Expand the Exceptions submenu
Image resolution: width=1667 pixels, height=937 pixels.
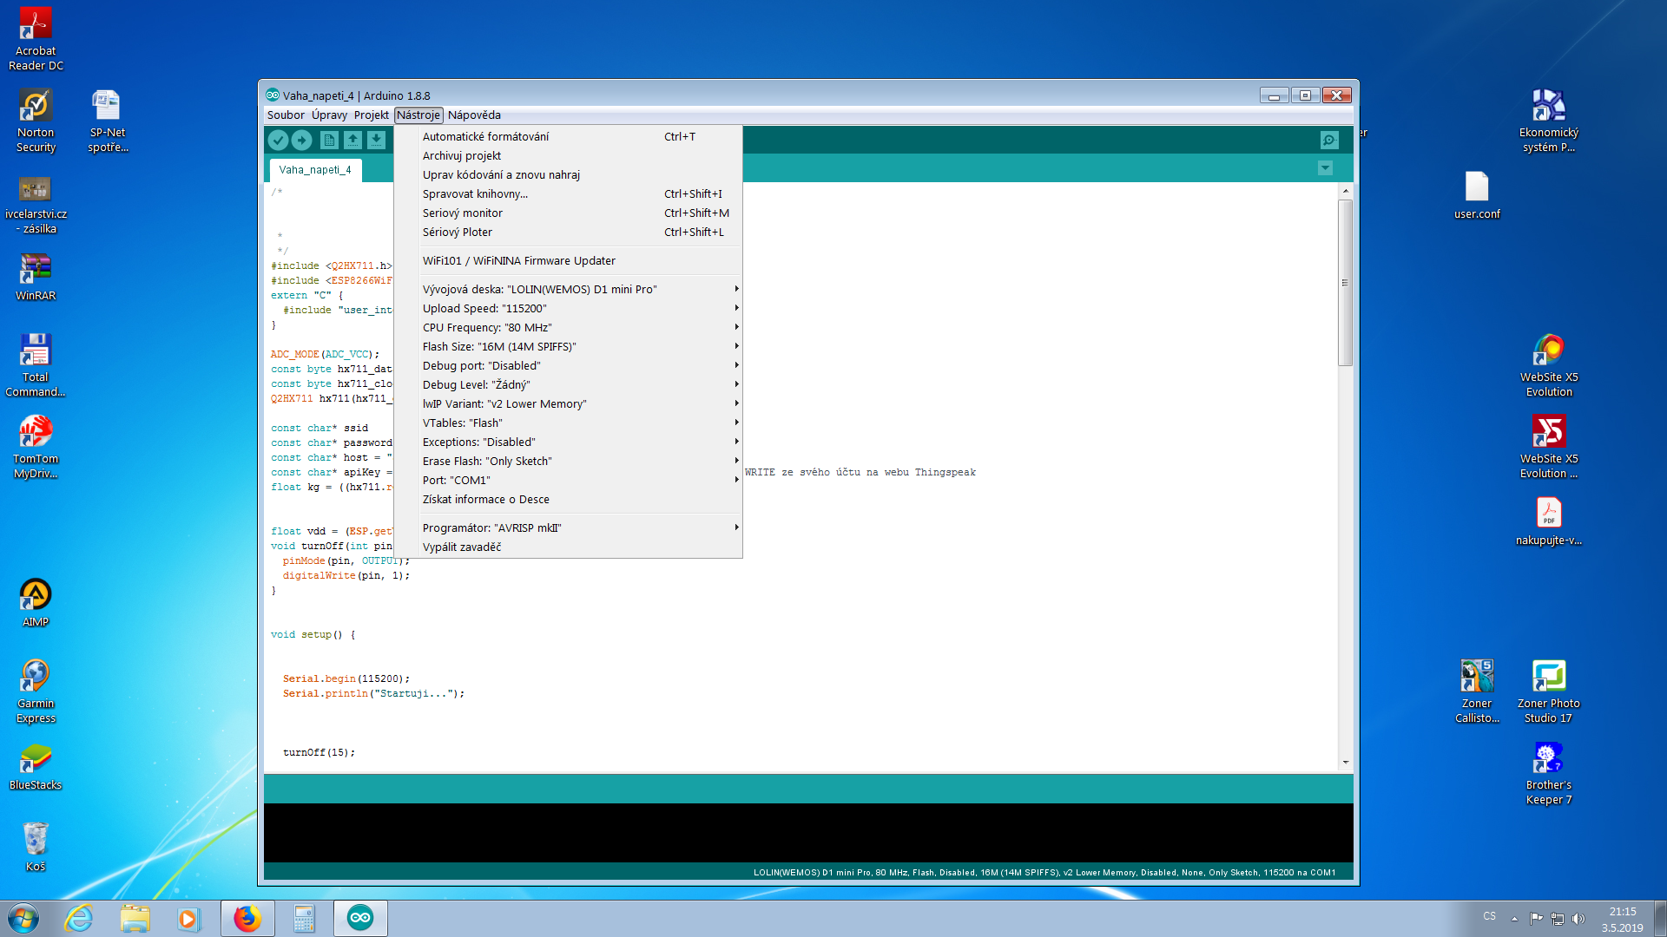[x=568, y=442]
